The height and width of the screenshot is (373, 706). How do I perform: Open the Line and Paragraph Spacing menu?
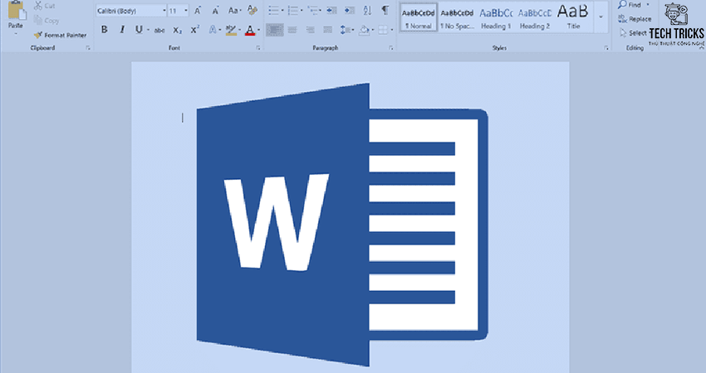pyautogui.click(x=346, y=30)
